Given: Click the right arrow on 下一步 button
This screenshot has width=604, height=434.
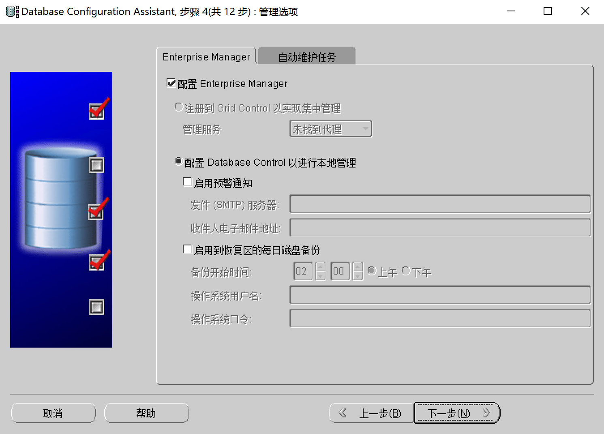Looking at the screenshot, I should point(486,413).
